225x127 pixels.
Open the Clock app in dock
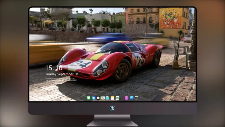pyautogui.click(x=98, y=98)
